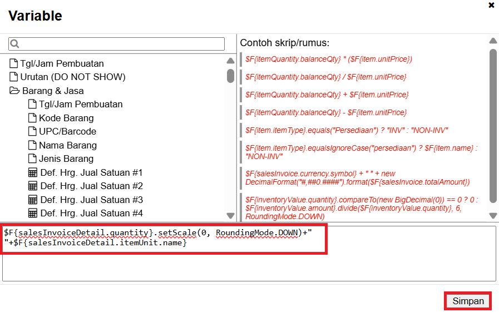Click calculator icon for Def. Hrg. Jual Satuan #1
The image size is (499, 317).
point(33,172)
